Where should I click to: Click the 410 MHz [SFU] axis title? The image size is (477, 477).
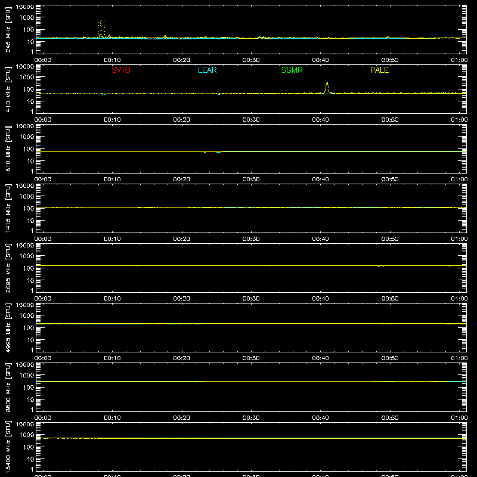pyautogui.click(x=8, y=89)
